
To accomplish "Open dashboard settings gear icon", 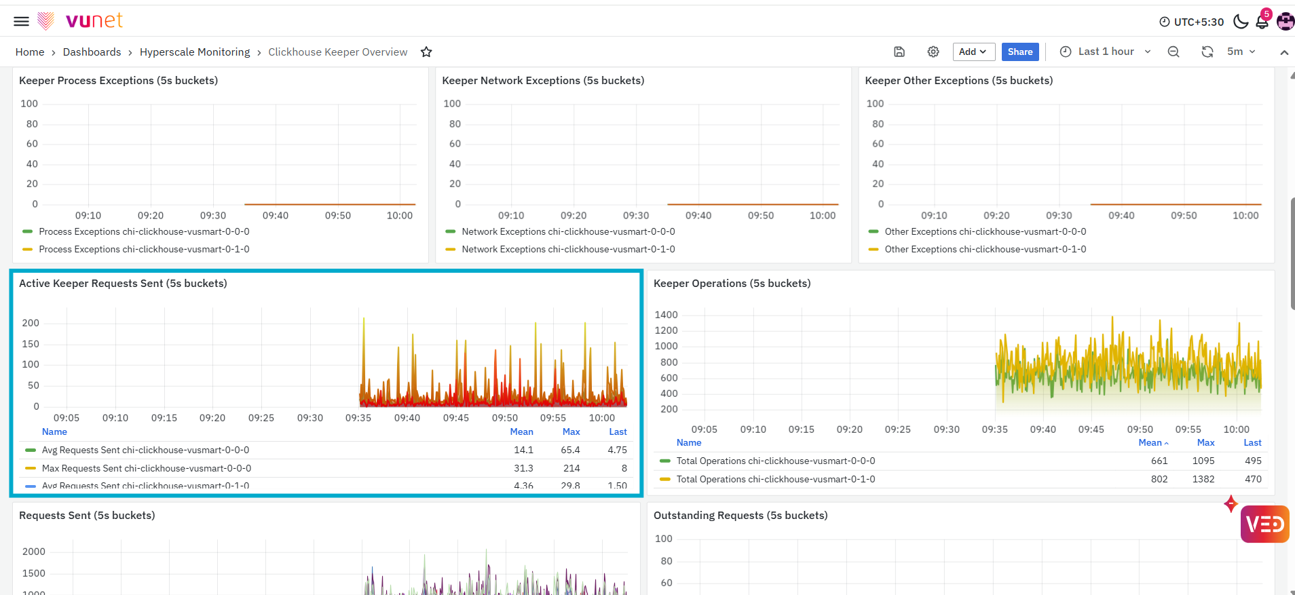I will (x=933, y=52).
